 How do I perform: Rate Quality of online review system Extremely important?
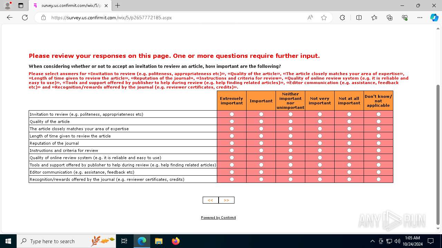232,157
